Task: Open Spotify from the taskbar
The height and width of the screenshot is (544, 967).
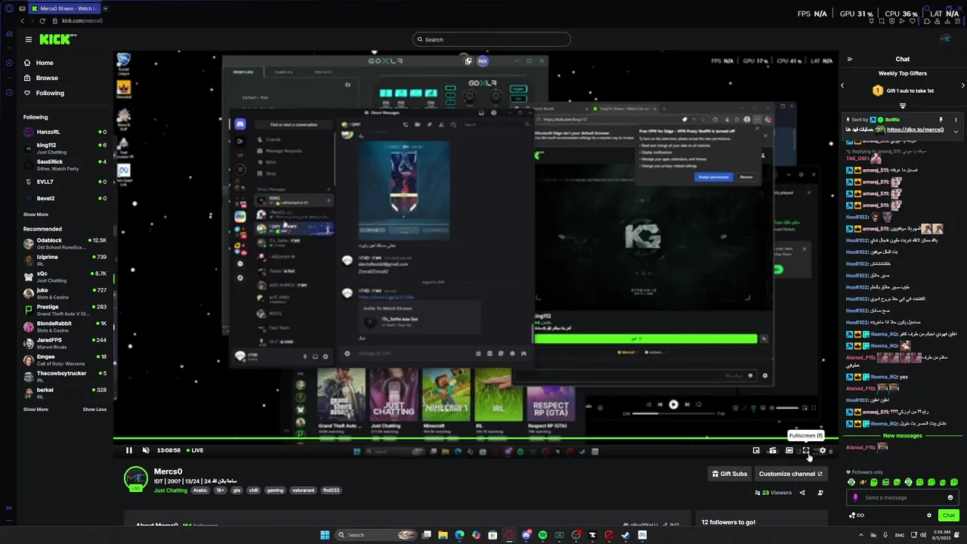Action: [542, 535]
